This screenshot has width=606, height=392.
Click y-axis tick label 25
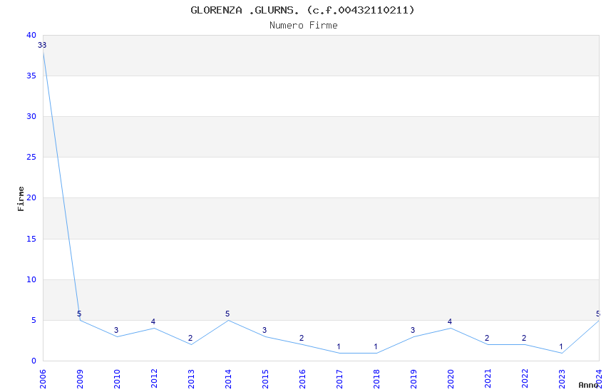coord(31,157)
